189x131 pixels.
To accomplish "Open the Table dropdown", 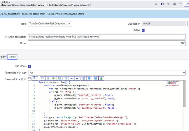I will [x=50, y=24].
